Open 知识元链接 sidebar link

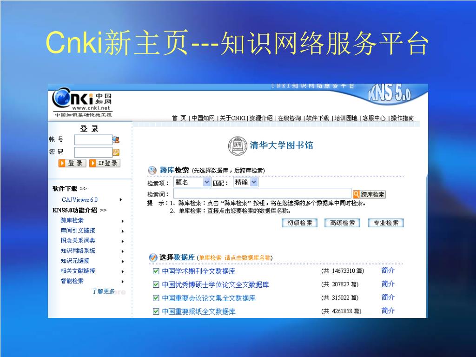coord(75,261)
